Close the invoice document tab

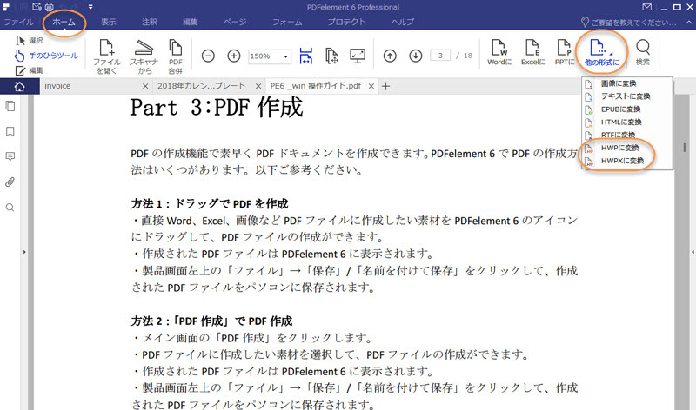coord(145,86)
